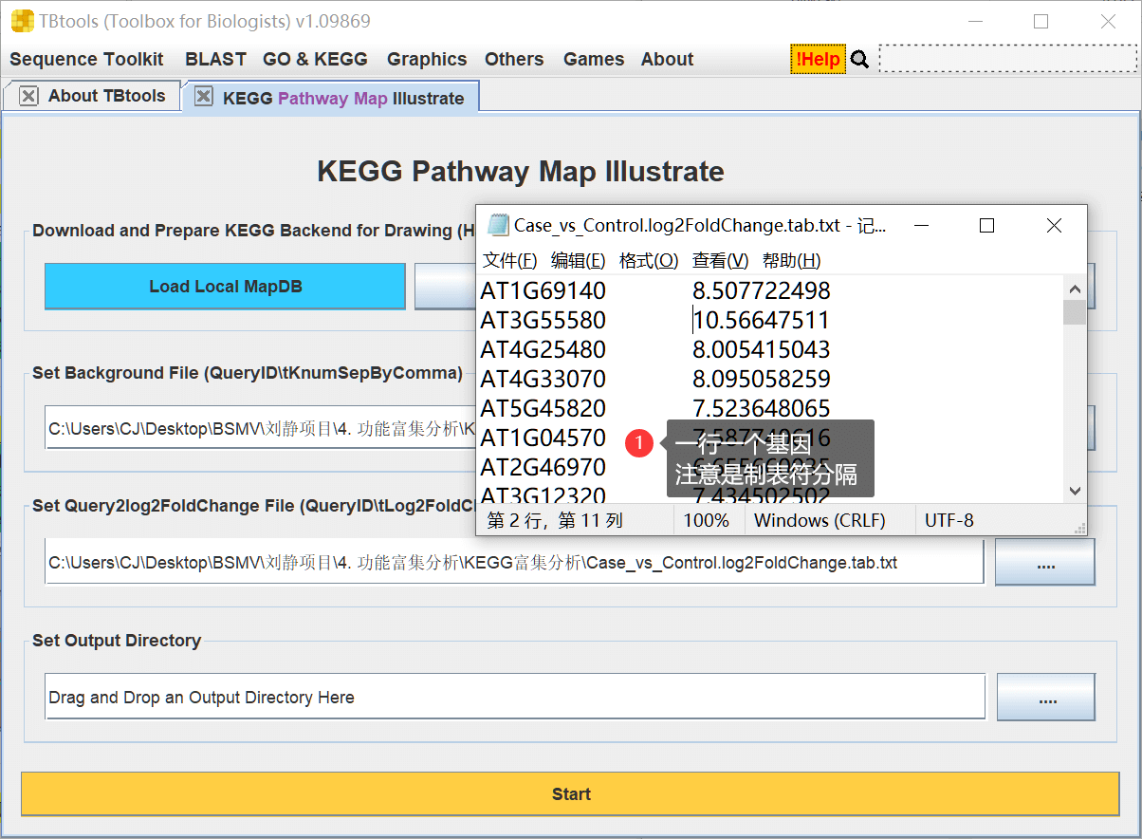
Task: Click the 第 2 行 cursor position status entry
Action: 555,520
